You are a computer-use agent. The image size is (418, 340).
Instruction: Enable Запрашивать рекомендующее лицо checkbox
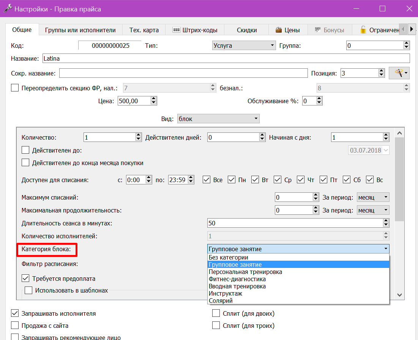pyautogui.click(x=15, y=337)
